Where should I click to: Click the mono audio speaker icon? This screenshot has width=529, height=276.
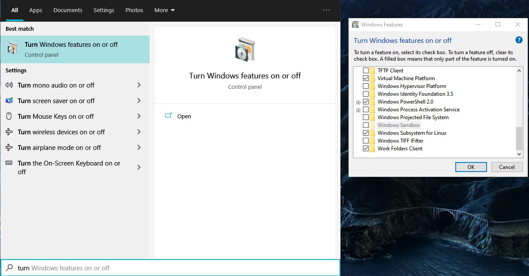pyautogui.click(x=9, y=85)
